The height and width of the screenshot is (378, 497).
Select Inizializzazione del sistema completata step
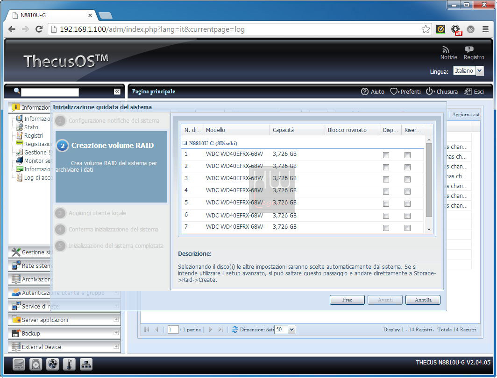(110, 246)
